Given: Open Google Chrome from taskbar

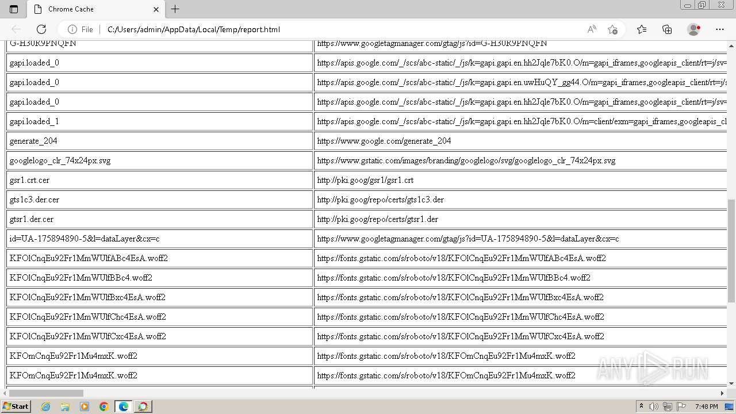Looking at the screenshot, I should 104,407.
